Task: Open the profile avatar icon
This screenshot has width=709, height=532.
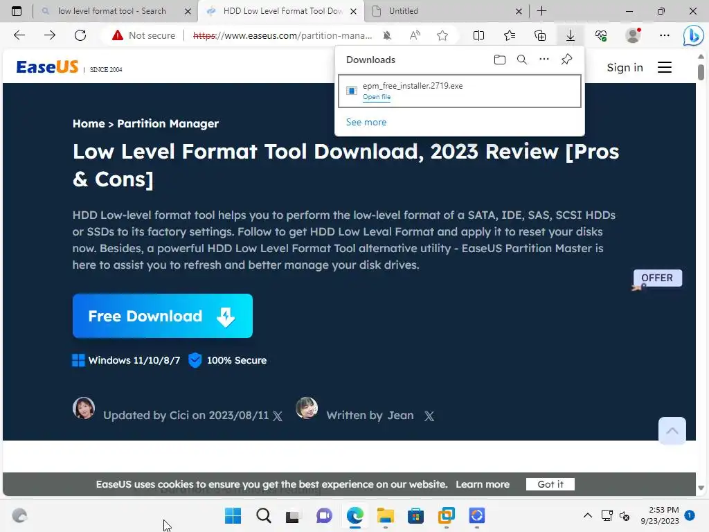Action: point(633,35)
